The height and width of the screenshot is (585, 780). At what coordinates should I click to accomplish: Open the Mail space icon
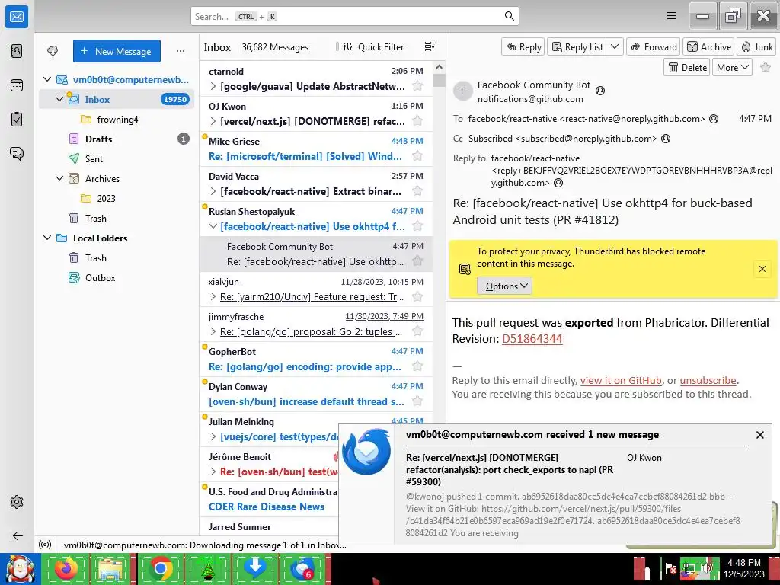pyautogui.click(x=17, y=17)
